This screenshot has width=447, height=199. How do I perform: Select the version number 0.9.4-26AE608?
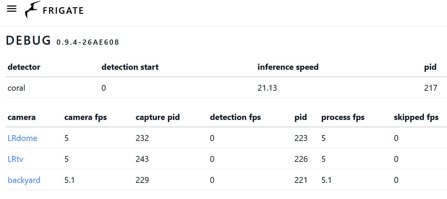[x=88, y=42]
